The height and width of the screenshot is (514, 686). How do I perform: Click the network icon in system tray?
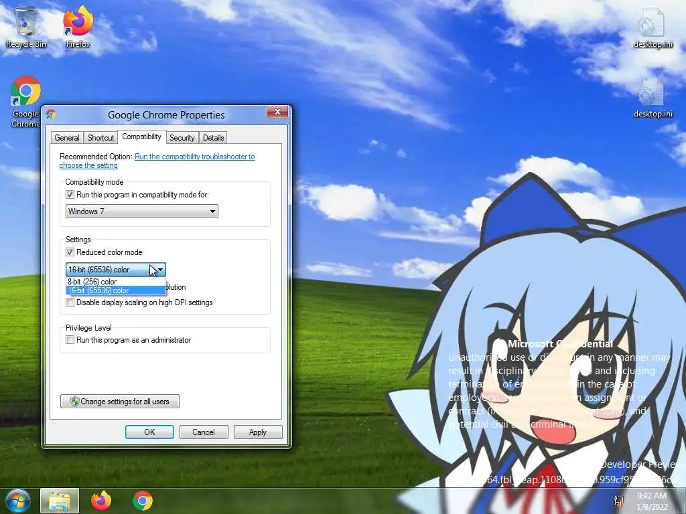[x=618, y=501]
